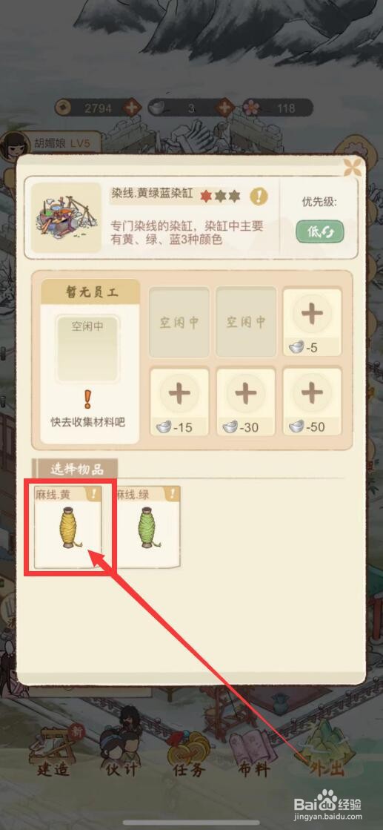The width and height of the screenshot is (383, 830).
Task: Add more silver ingots with plus icon
Action: point(224,108)
